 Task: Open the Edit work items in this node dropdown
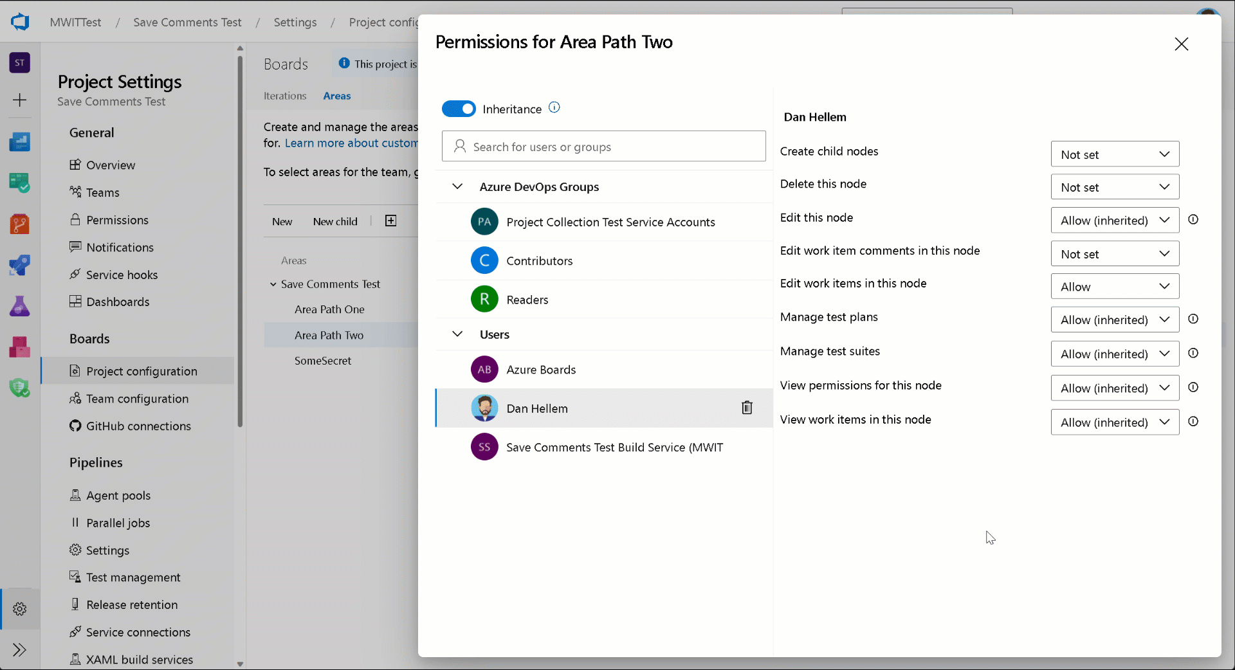coord(1114,286)
